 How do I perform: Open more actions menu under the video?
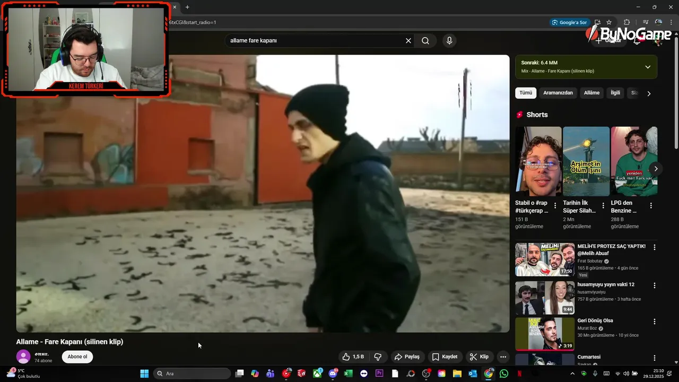click(x=503, y=357)
